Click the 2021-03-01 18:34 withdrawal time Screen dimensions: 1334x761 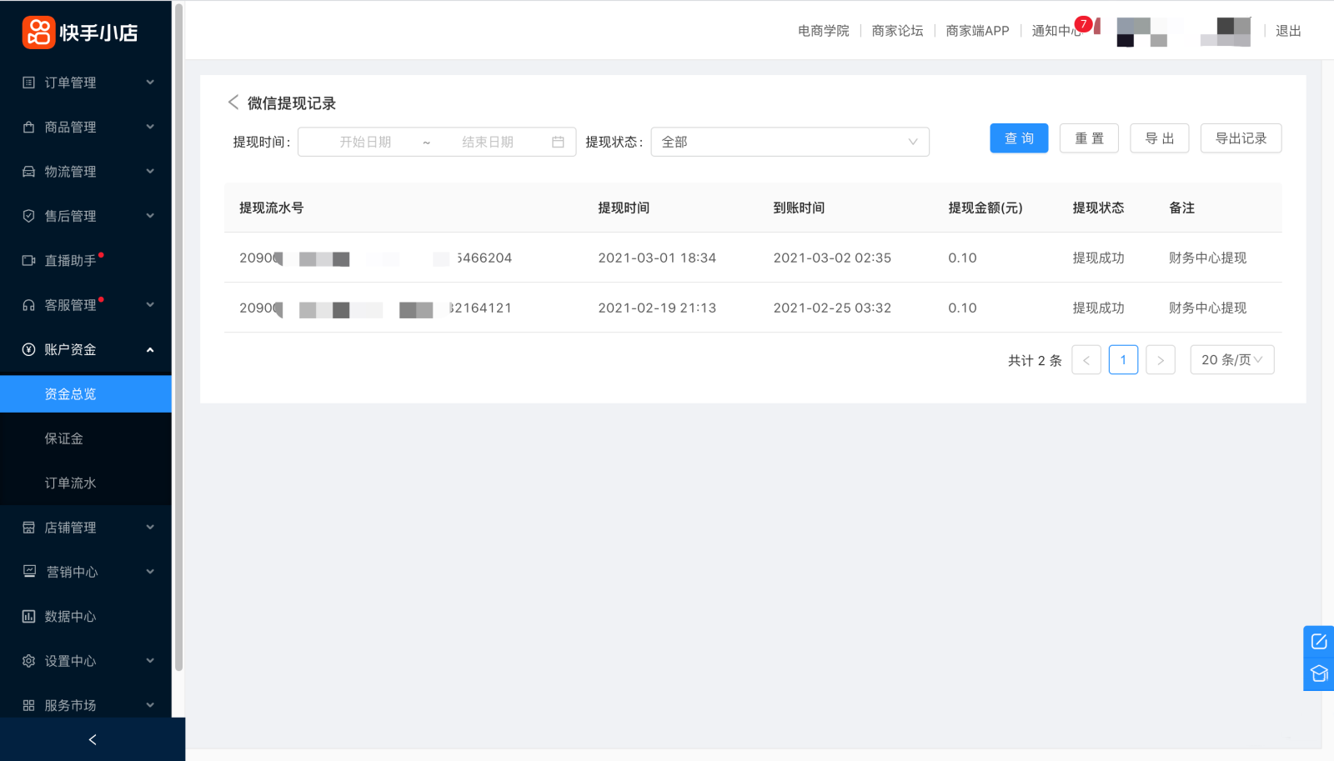657,258
